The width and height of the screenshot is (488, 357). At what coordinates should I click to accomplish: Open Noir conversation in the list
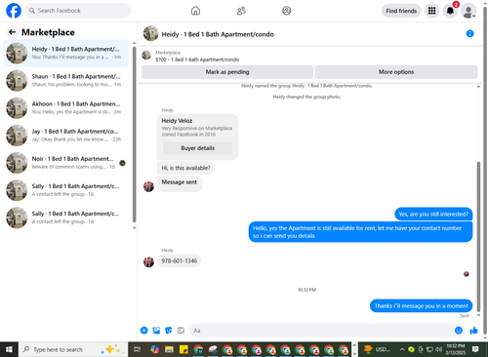point(65,163)
